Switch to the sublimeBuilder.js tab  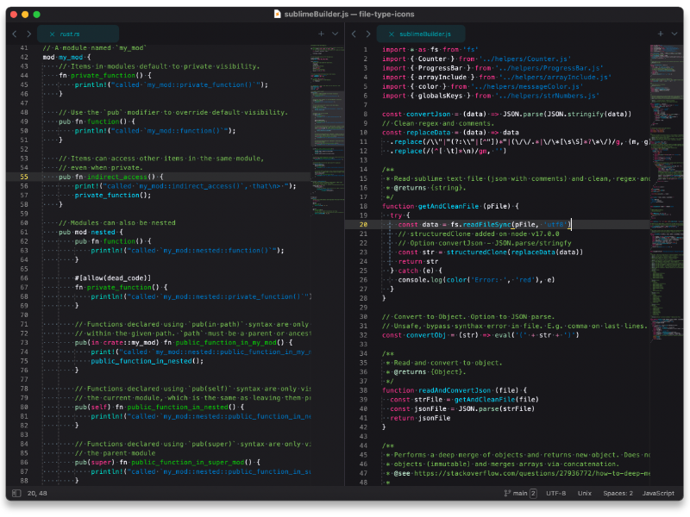427,34
